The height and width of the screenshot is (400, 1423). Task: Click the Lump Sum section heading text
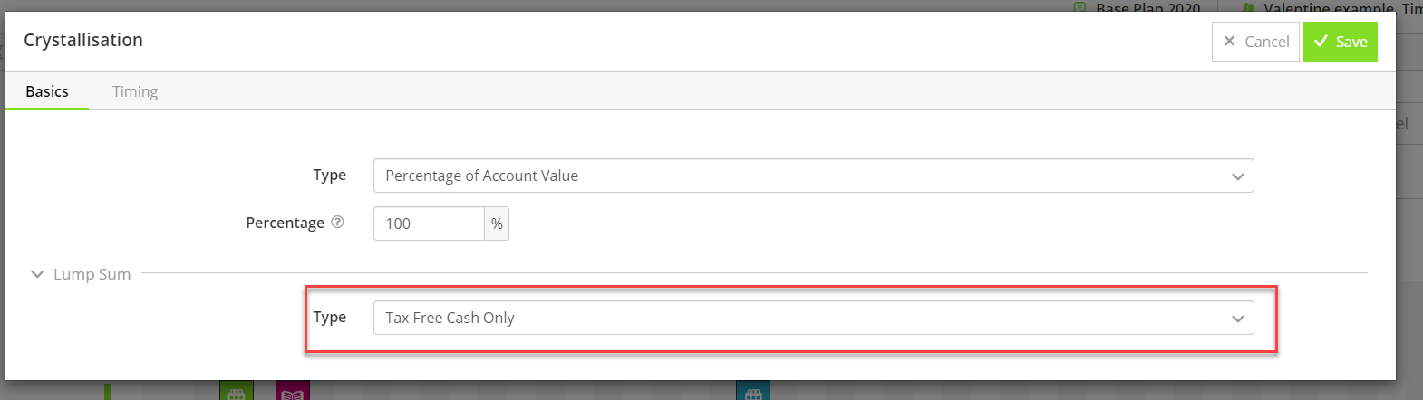pos(92,274)
